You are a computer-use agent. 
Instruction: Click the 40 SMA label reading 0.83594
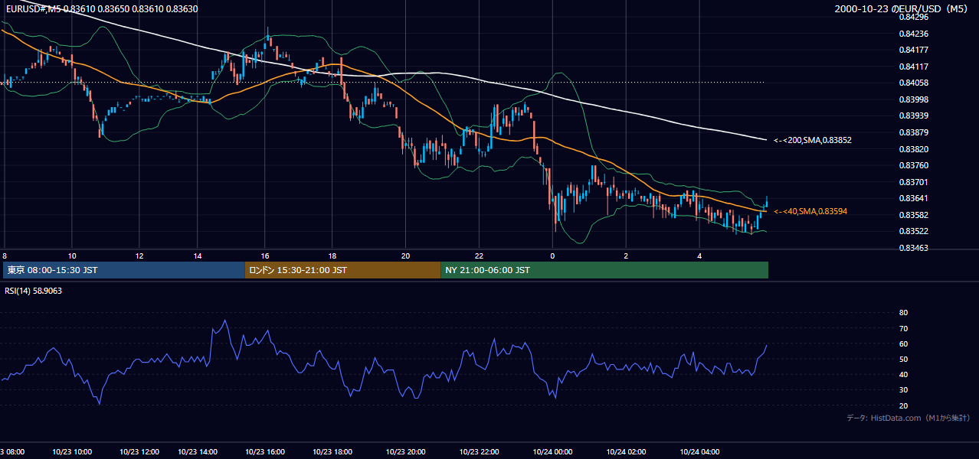point(810,211)
